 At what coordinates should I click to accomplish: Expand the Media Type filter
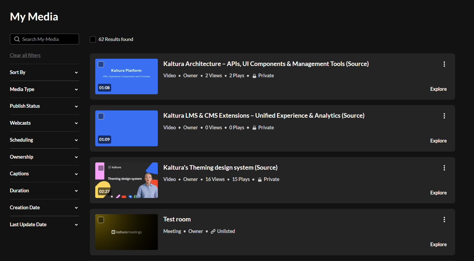click(x=45, y=89)
